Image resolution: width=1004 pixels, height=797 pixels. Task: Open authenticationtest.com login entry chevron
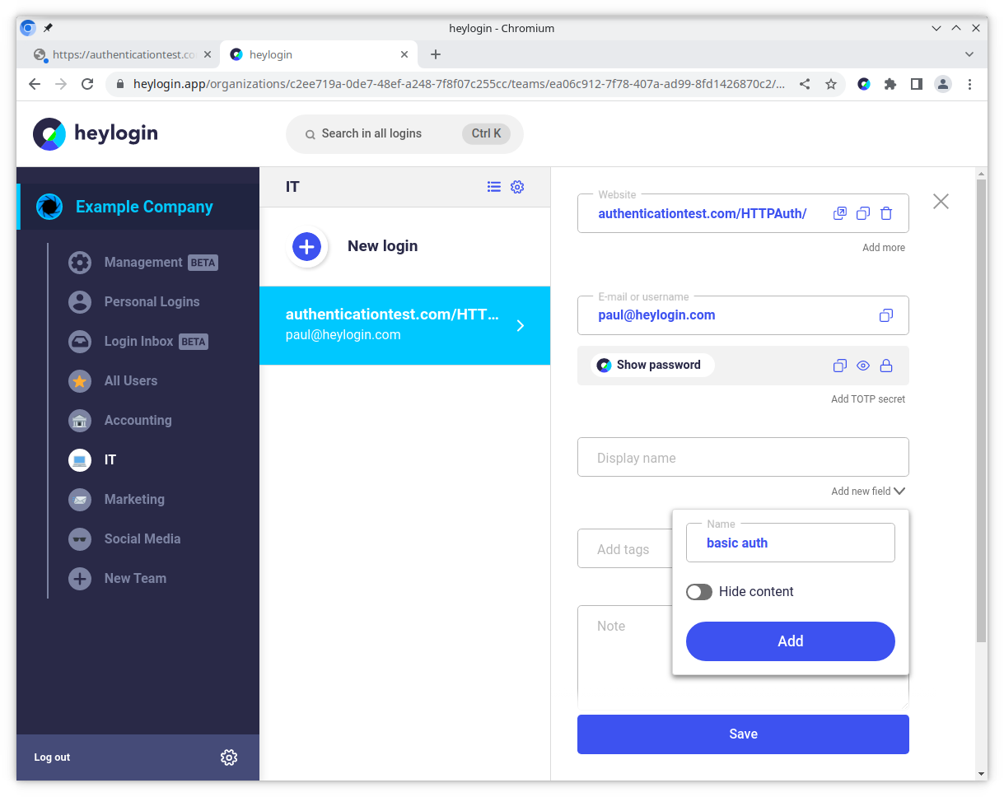click(x=520, y=326)
